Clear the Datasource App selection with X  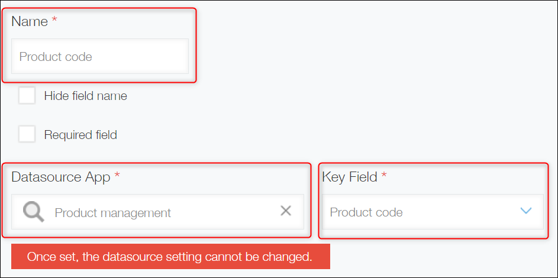286,211
